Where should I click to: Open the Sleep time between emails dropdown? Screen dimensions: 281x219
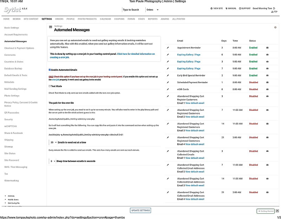click(x=52, y=161)
